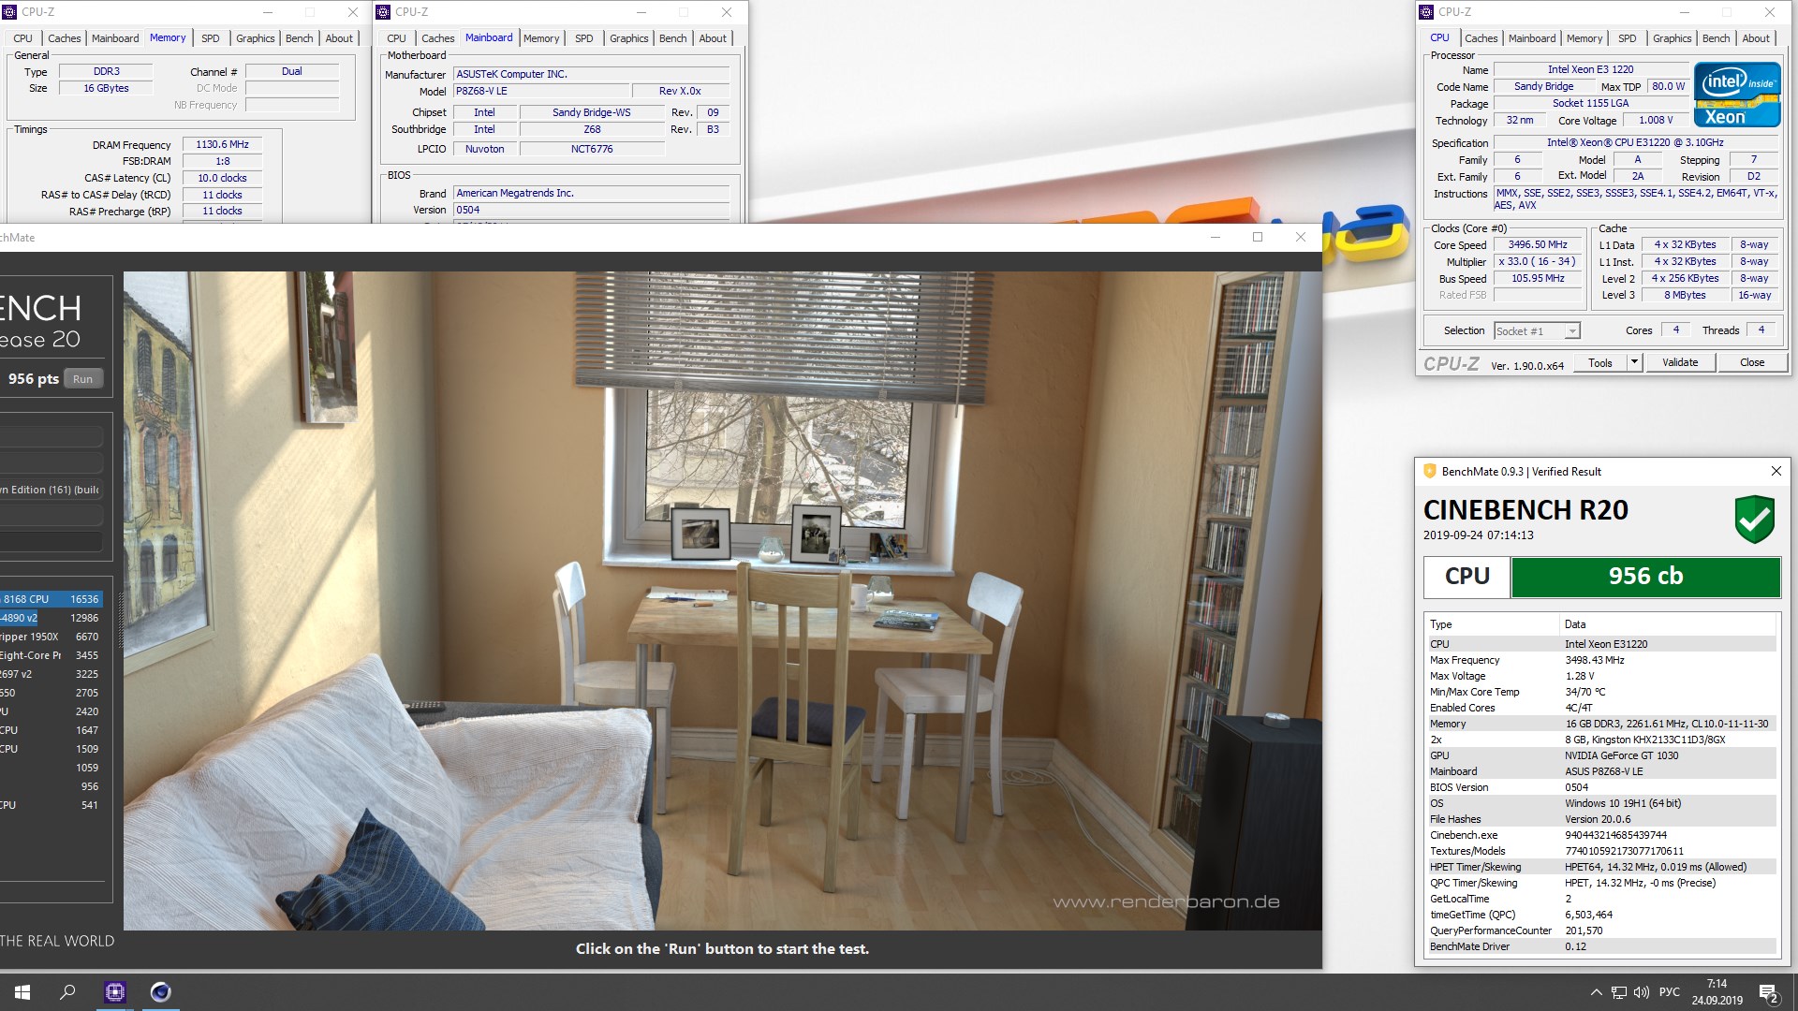Click the BIOS version field 0504

coord(591,210)
